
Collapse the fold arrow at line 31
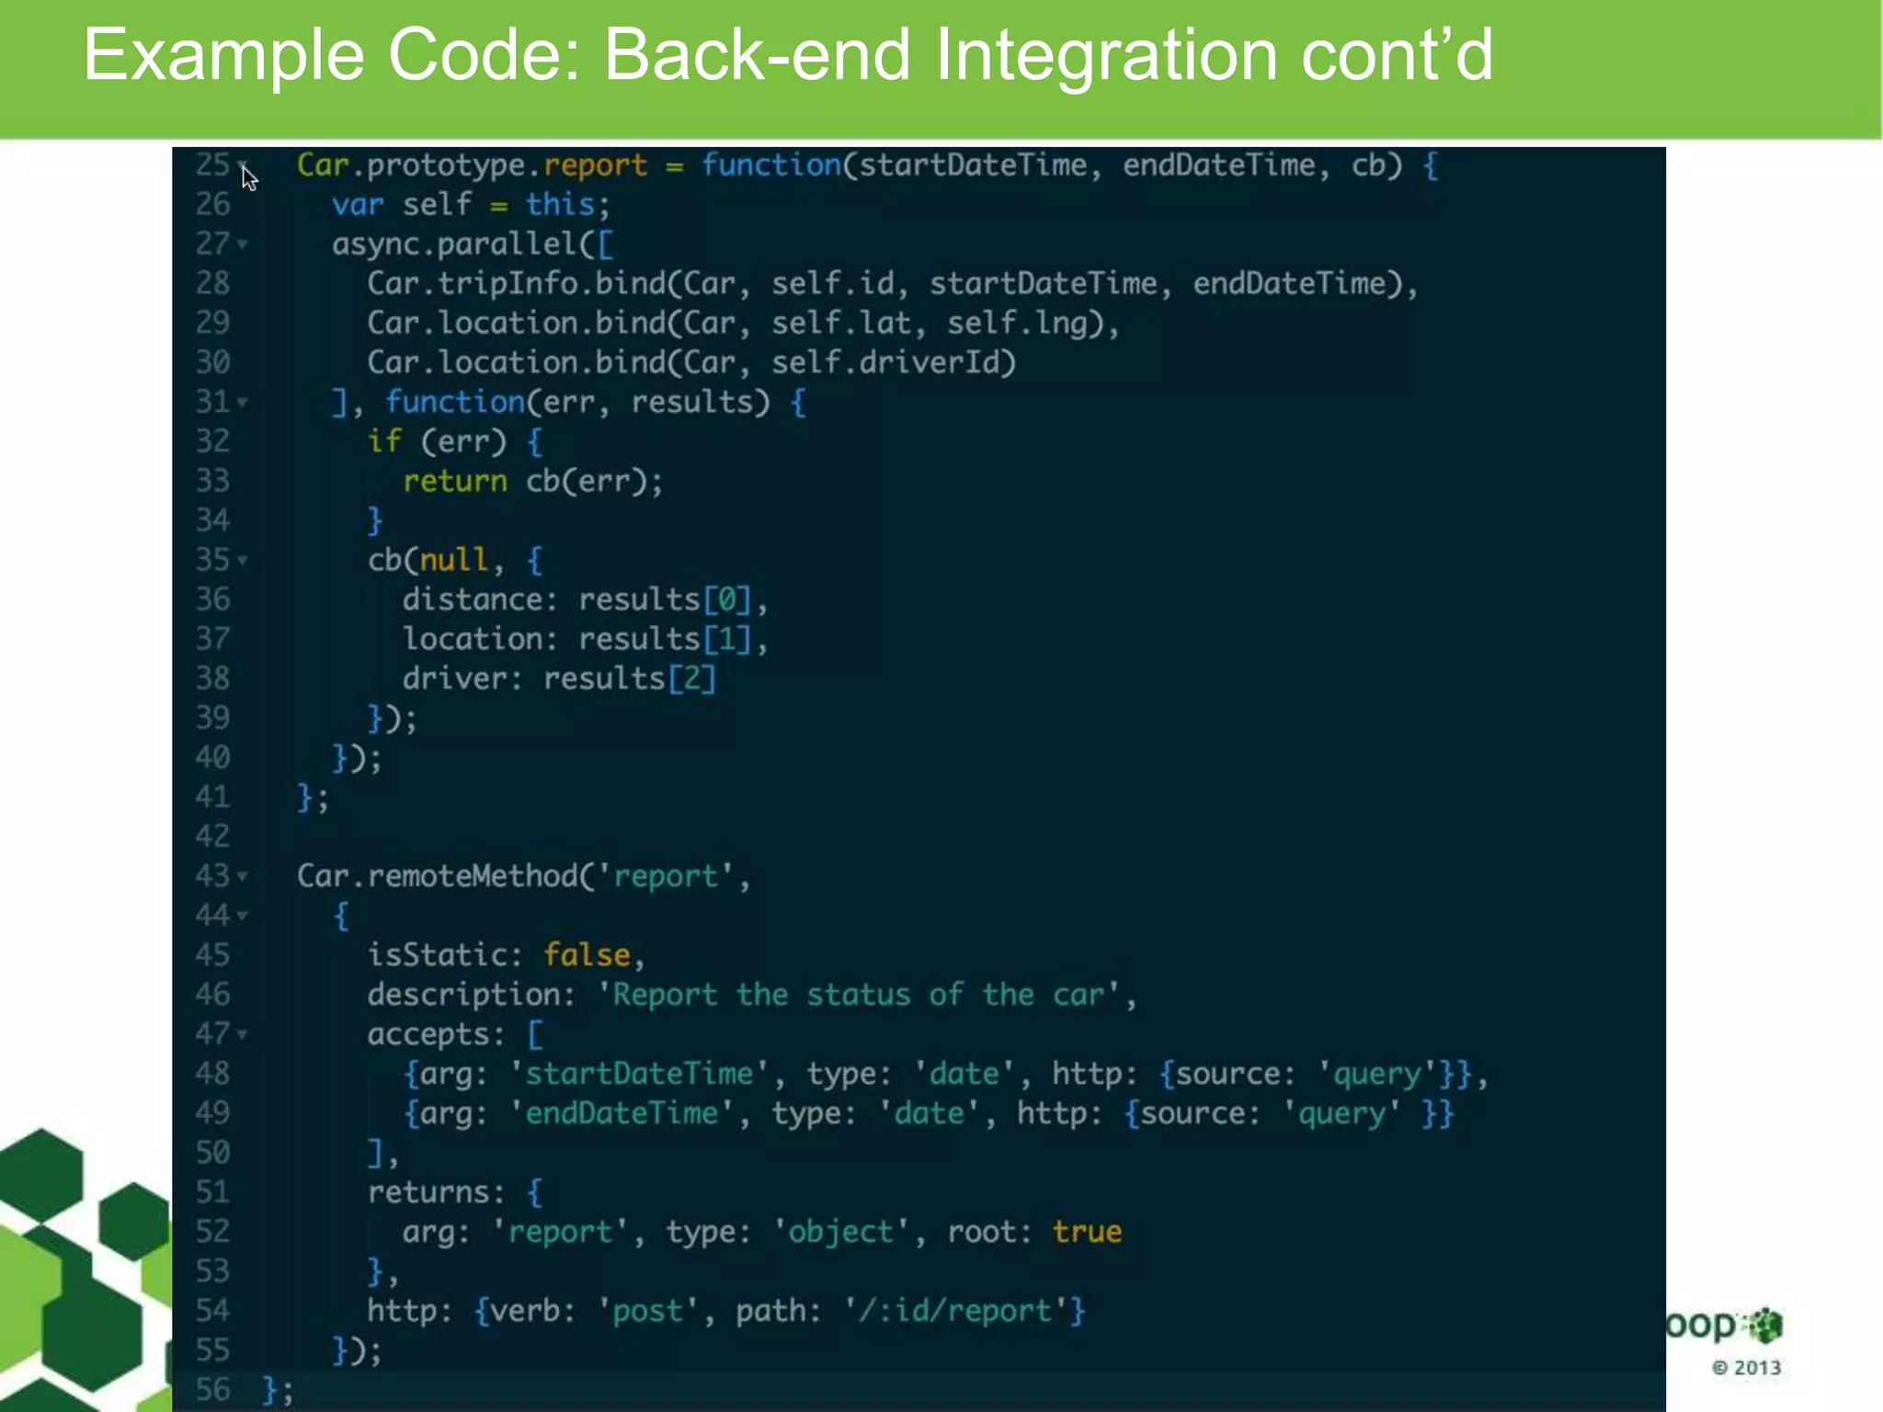point(243,403)
